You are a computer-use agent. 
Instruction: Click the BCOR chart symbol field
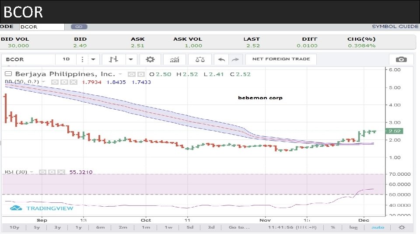pos(28,59)
